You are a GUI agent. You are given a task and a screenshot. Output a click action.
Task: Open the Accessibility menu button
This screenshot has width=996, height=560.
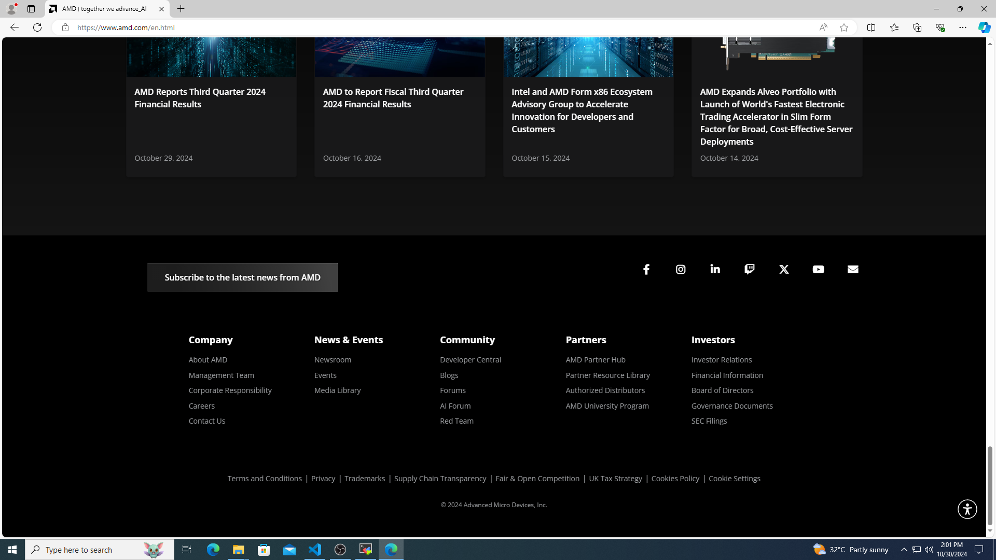coord(967,509)
